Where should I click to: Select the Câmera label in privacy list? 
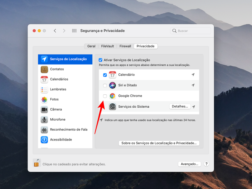(56, 110)
